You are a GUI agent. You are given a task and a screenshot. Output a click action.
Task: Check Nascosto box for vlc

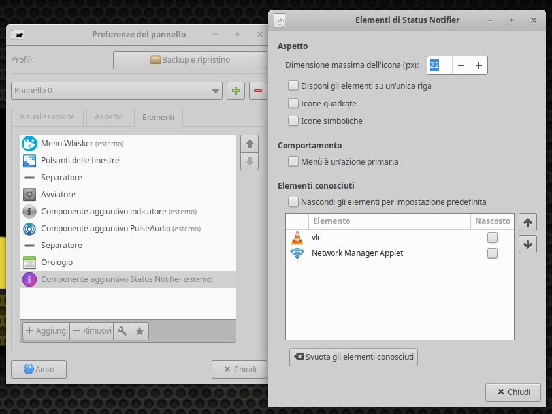coord(493,238)
